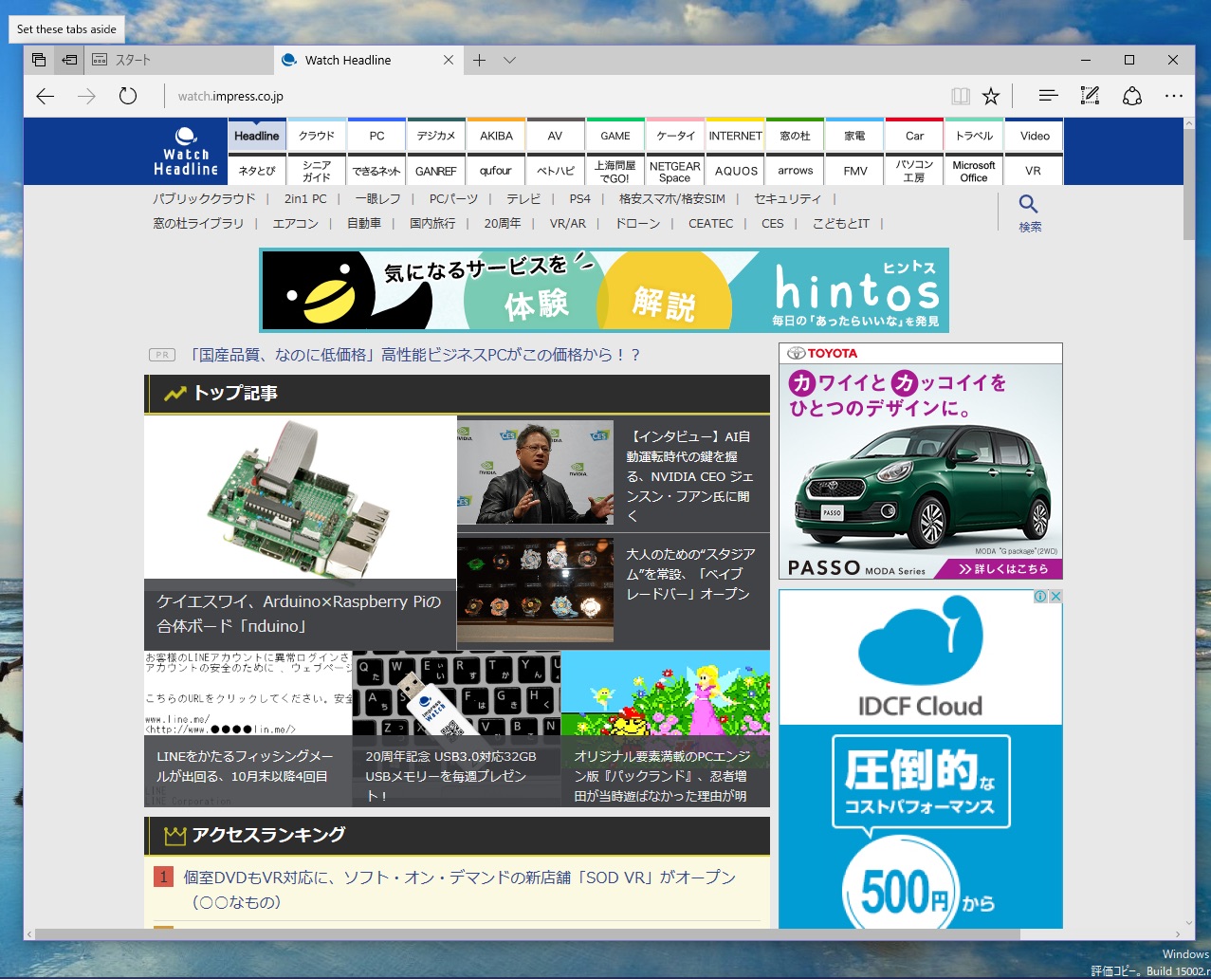Click the horizontal scrollbar thumb
Screen dimensions: 1211x979
coord(528,934)
